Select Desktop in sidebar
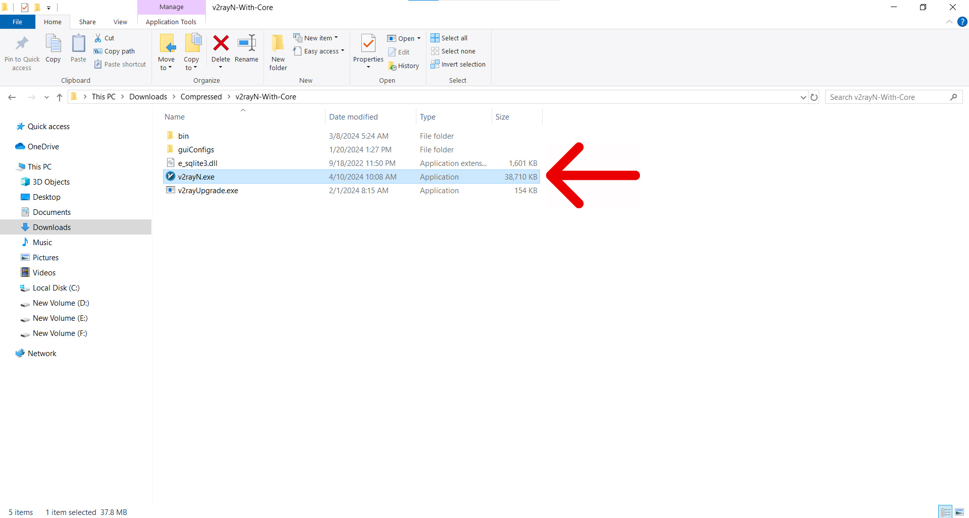The width and height of the screenshot is (969, 518). [46, 197]
